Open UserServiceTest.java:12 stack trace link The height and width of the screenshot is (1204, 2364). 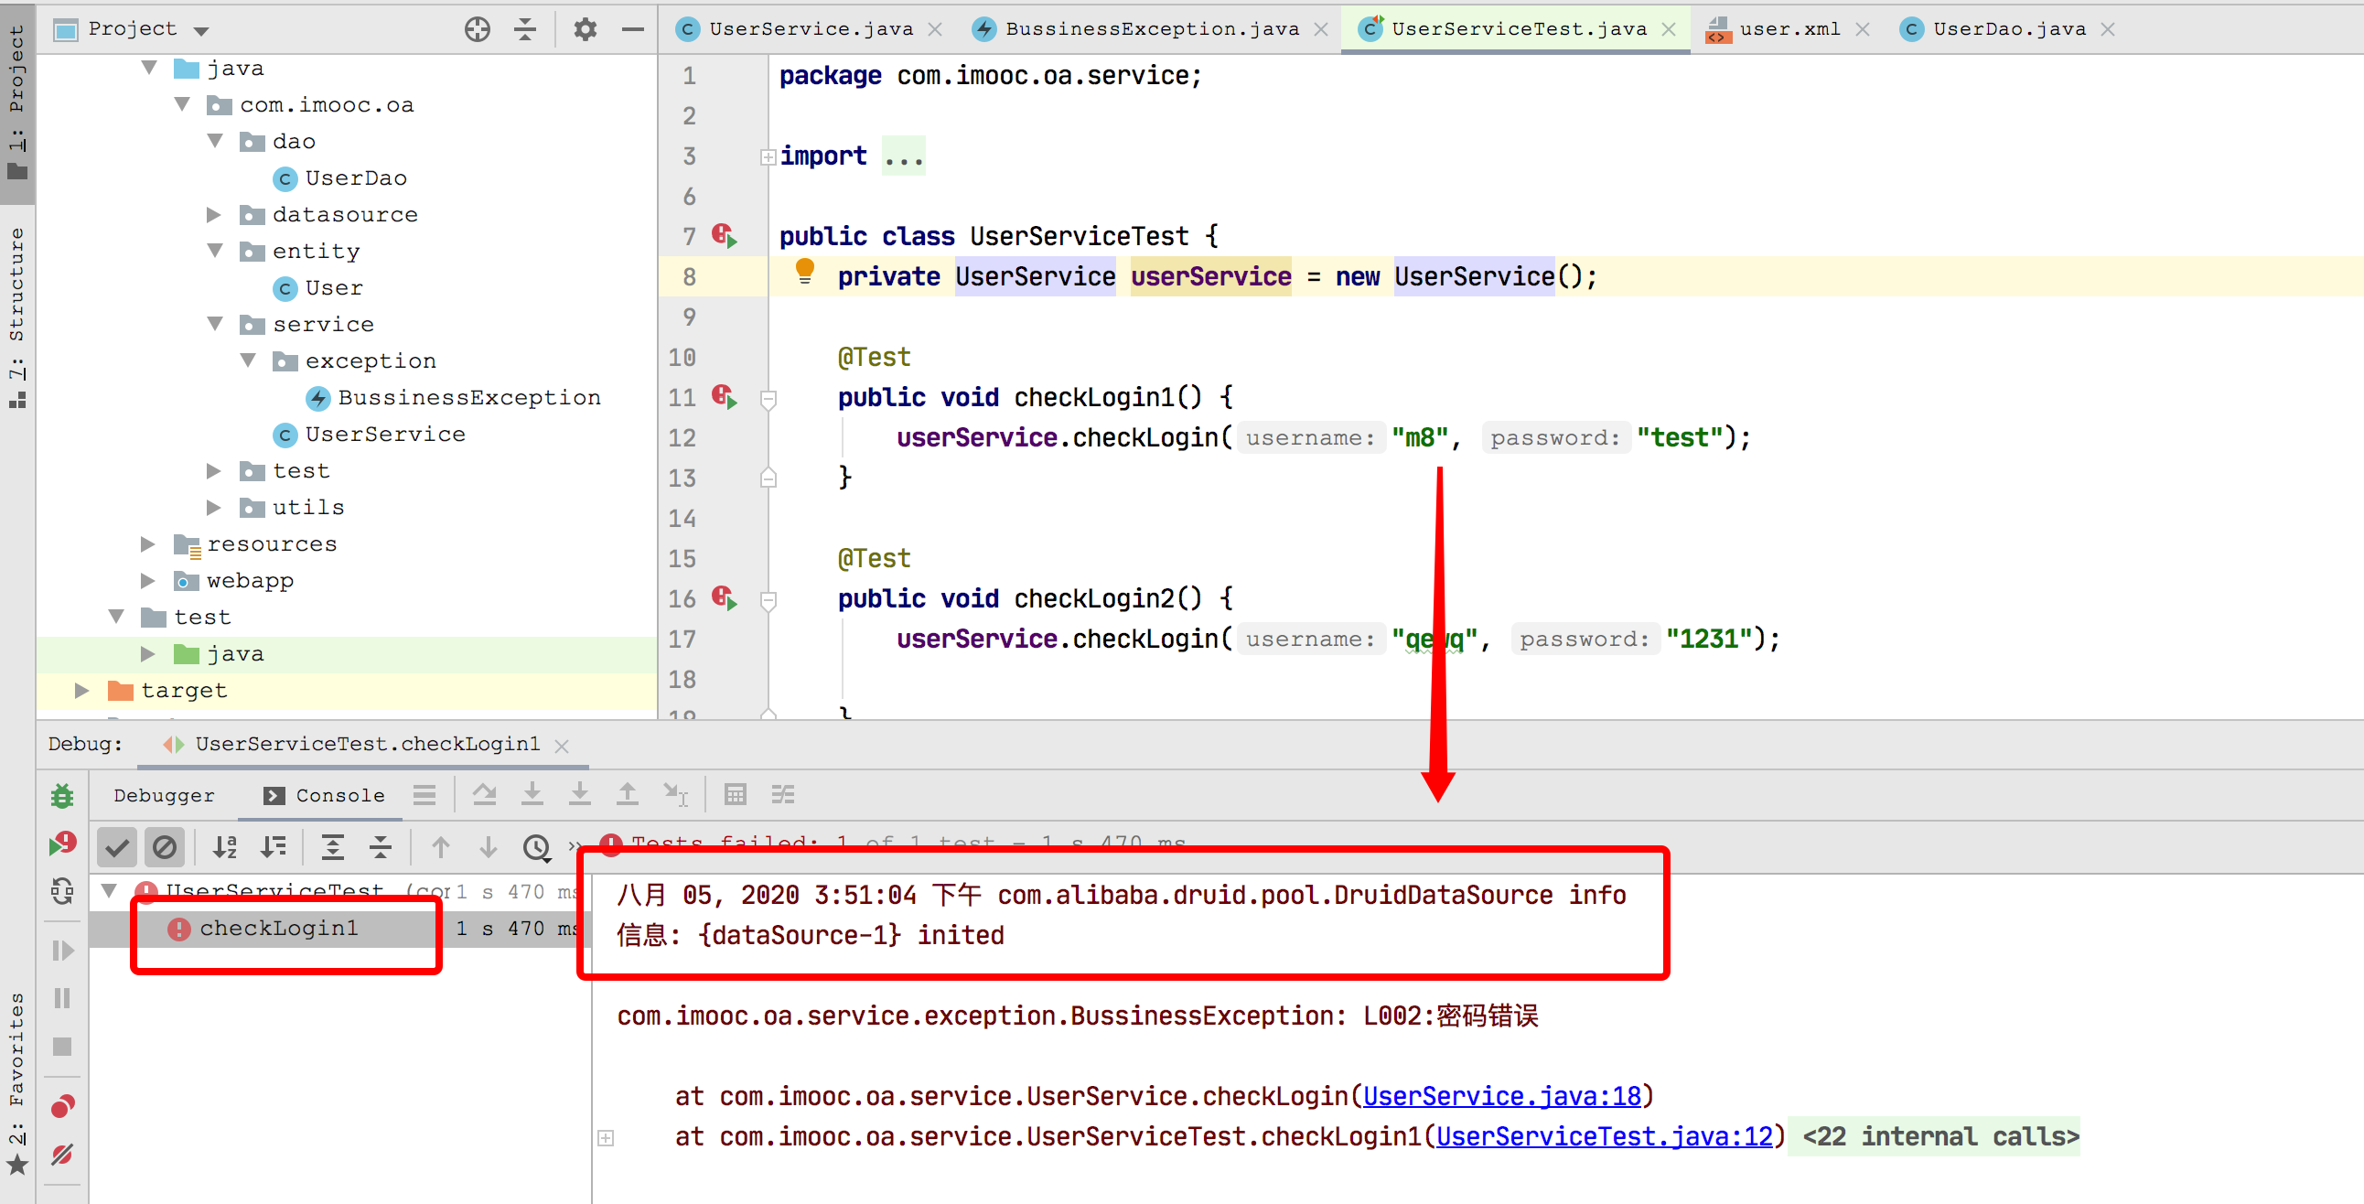point(1604,1136)
